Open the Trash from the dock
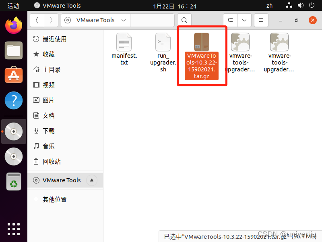 point(14,181)
